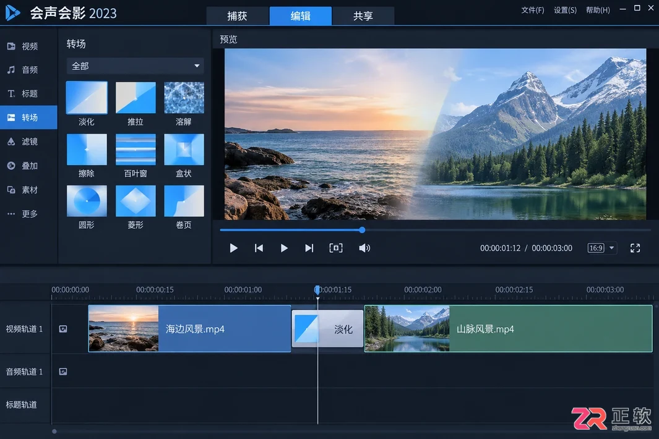
Task: Open the 帮助(H) menu
Action: point(598,10)
